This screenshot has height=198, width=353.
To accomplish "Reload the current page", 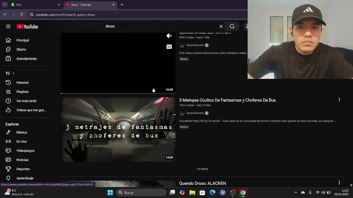I will coord(22,15).
